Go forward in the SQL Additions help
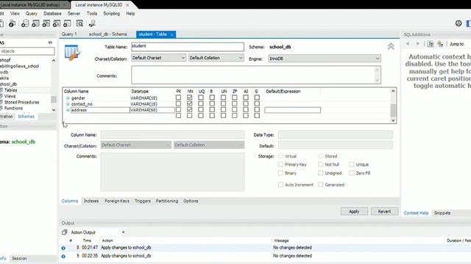The image size is (471, 264). [418, 44]
